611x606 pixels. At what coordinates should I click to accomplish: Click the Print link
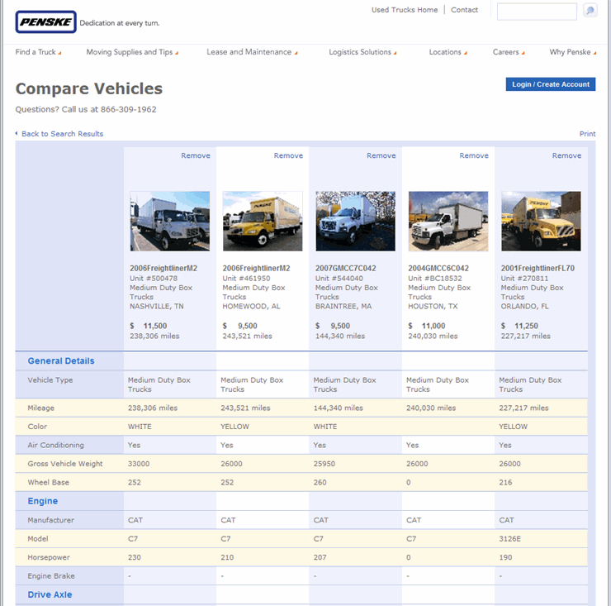click(x=587, y=134)
